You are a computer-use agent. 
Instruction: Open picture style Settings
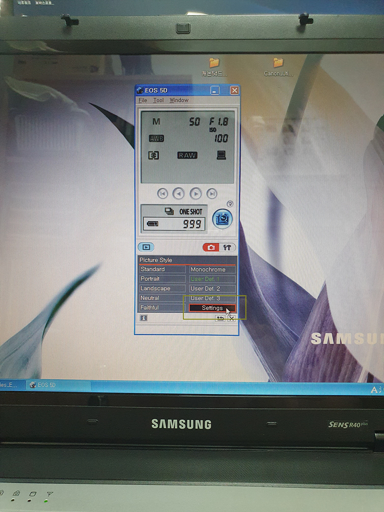(212, 308)
